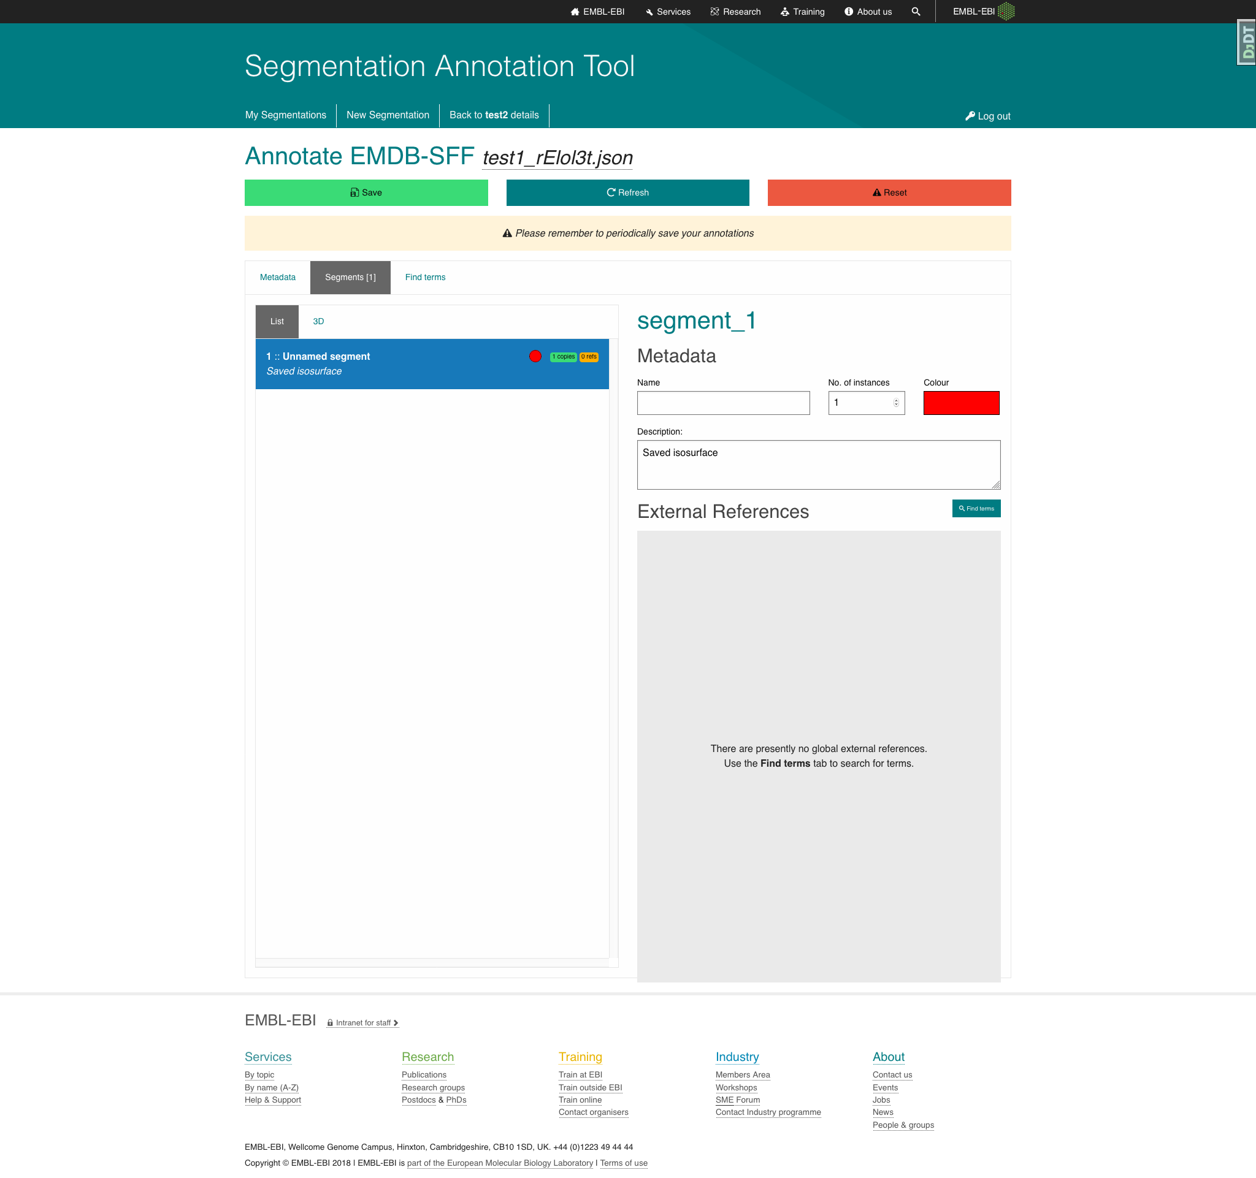Open the Metadata tab

click(x=277, y=277)
